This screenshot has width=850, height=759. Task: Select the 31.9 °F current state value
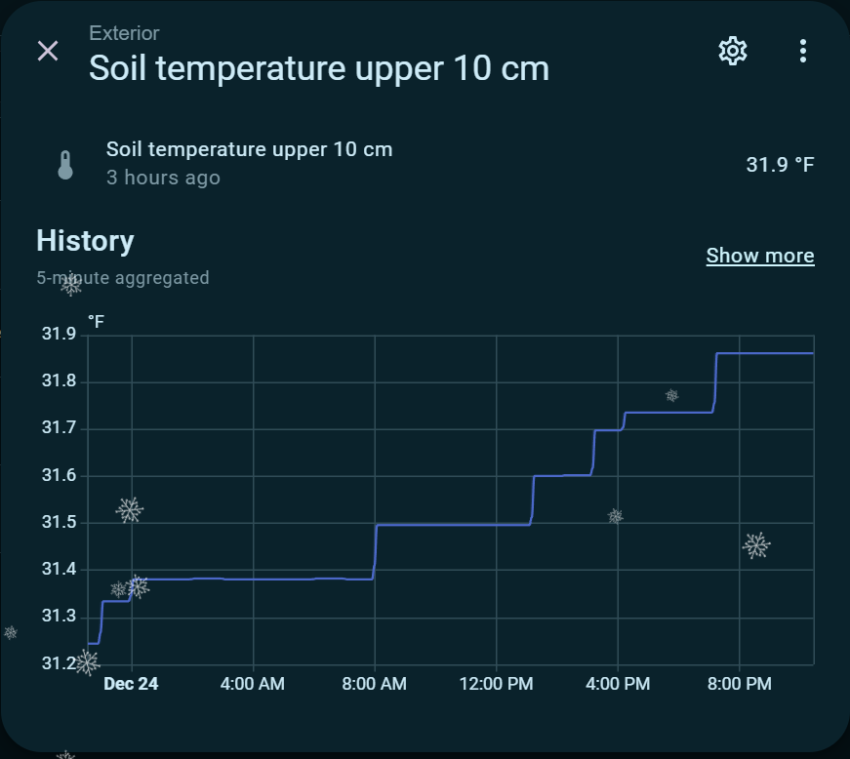[779, 164]
